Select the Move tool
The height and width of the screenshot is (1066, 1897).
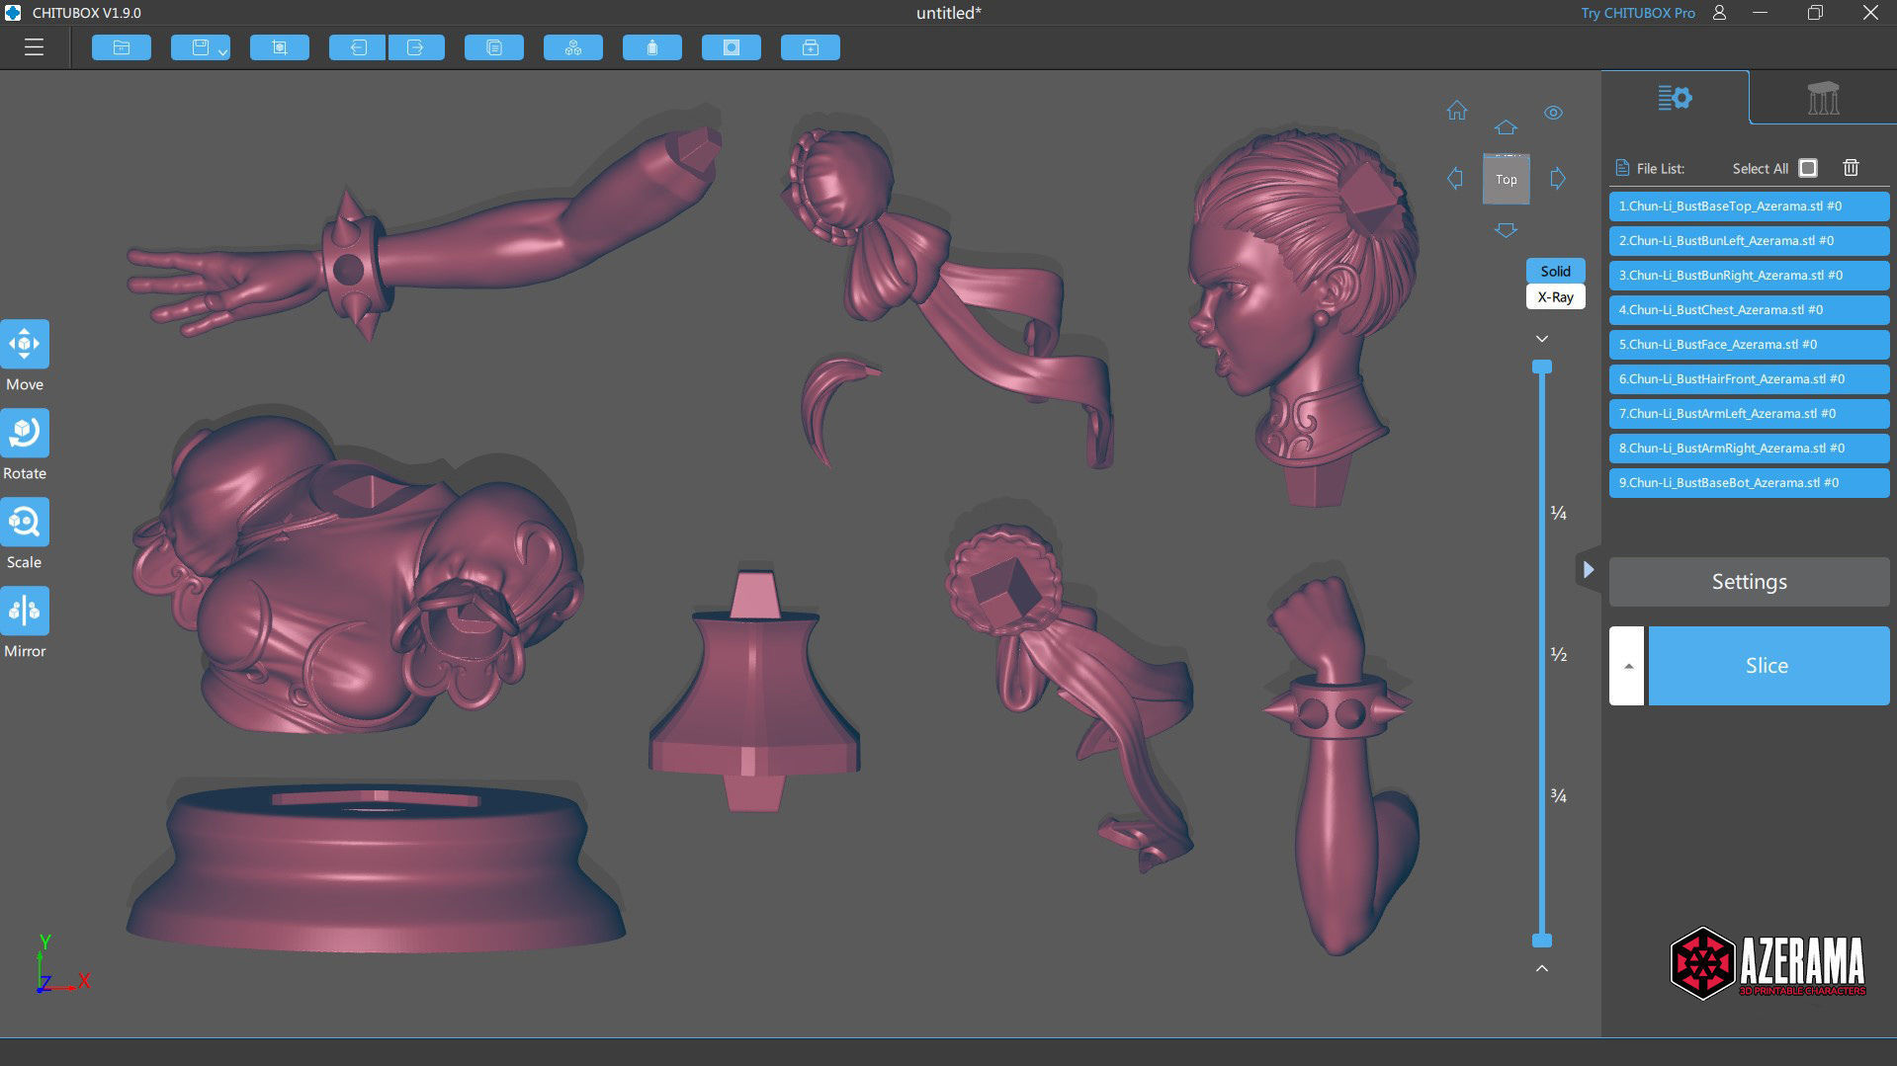25,344
